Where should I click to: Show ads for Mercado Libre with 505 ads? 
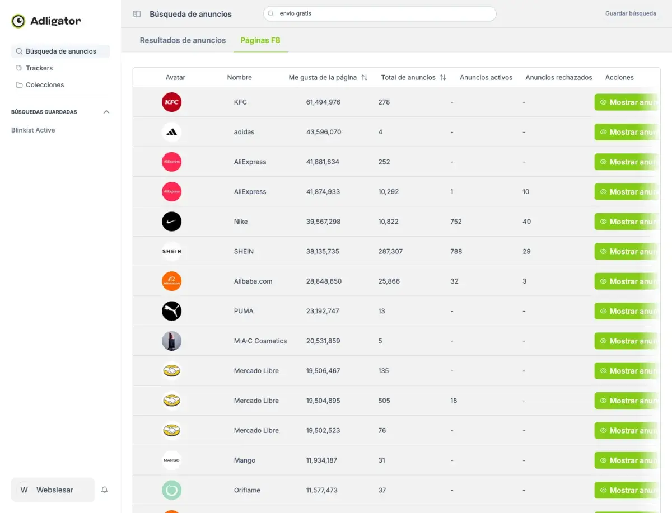pyautogui.click(x=626, y=401)
